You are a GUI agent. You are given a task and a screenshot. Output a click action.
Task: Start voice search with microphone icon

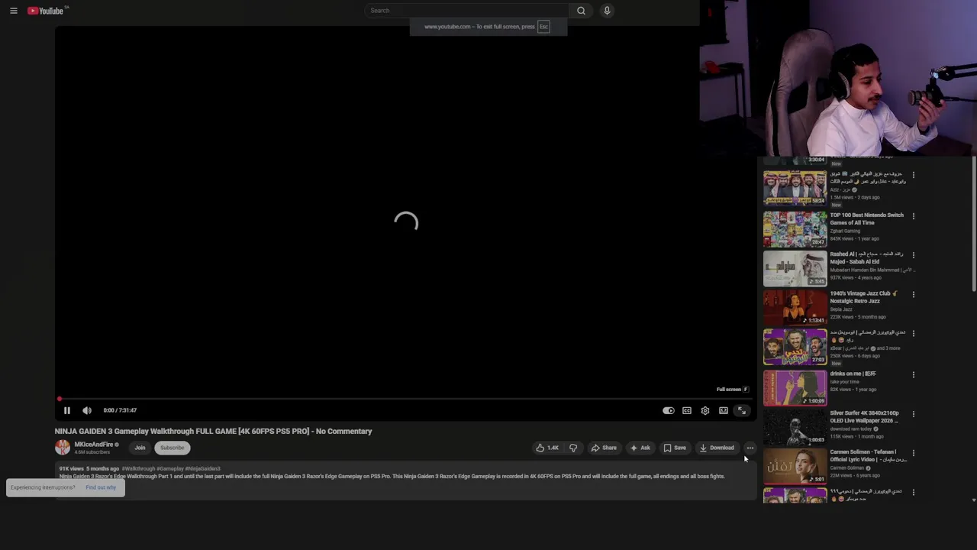[607, 11]
